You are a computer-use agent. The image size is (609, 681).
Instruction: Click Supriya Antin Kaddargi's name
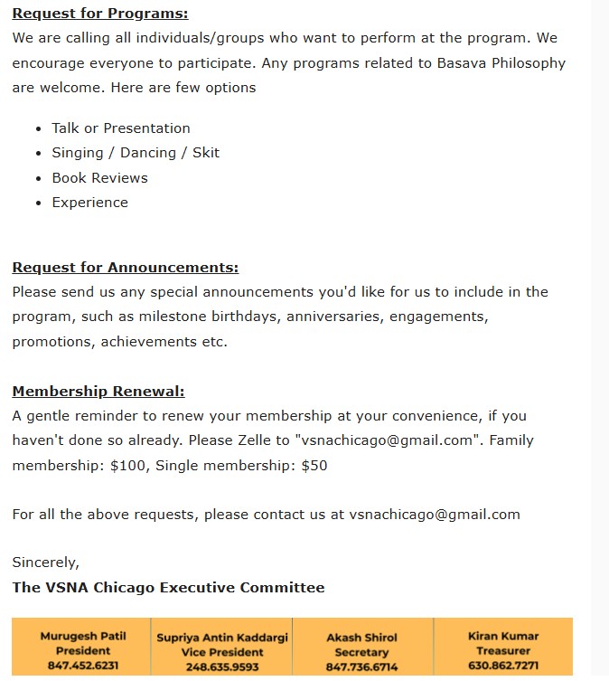click(222, 638)
